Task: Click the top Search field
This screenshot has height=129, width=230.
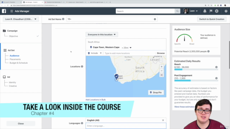Action: (x=145, y=11)
